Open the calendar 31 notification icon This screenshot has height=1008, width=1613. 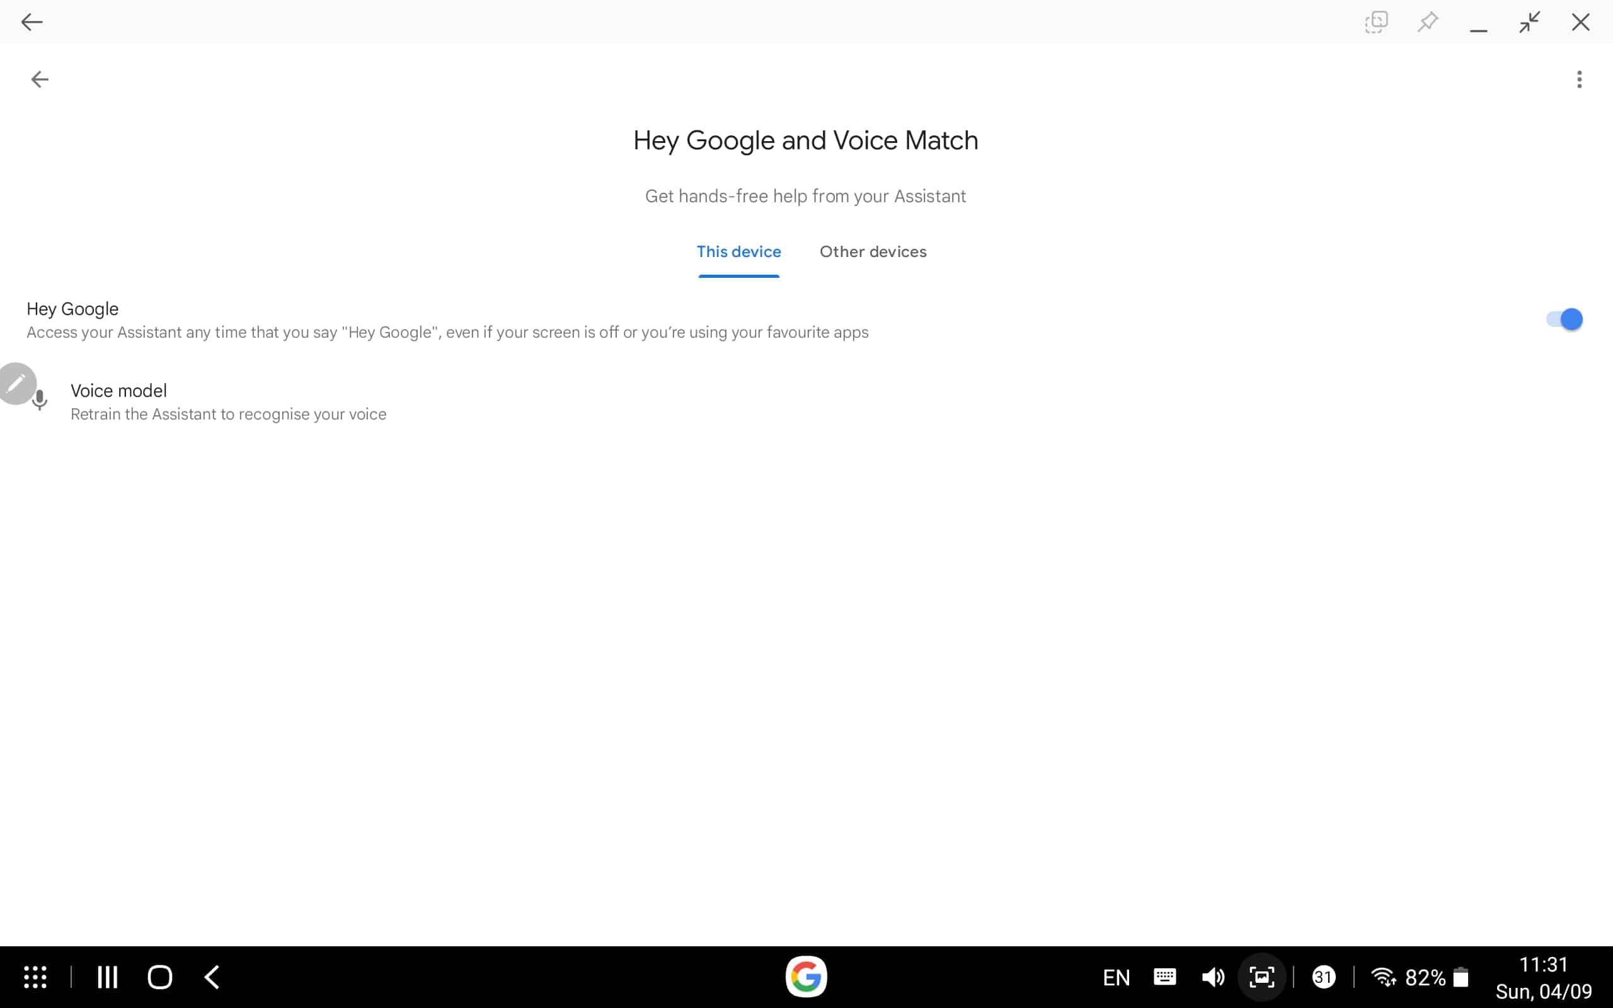click(1324, 977)
